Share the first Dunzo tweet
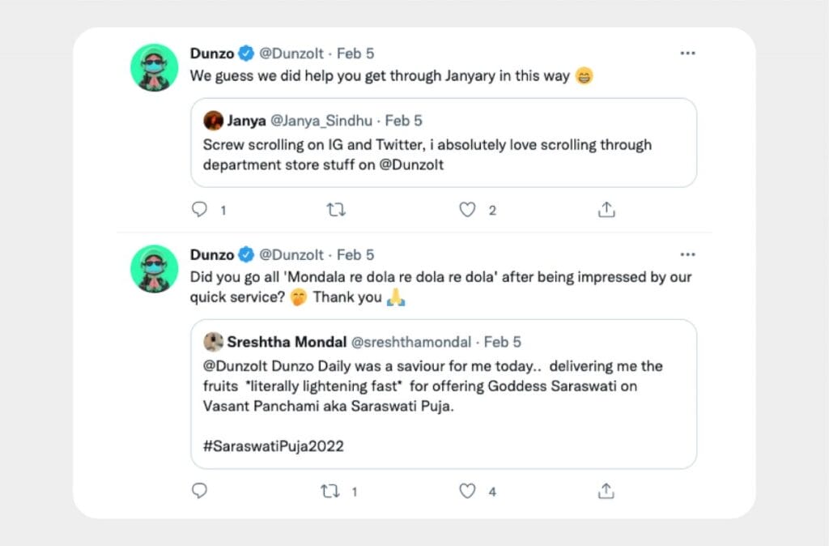The image size is (829, 546). (x=606, y=210)
